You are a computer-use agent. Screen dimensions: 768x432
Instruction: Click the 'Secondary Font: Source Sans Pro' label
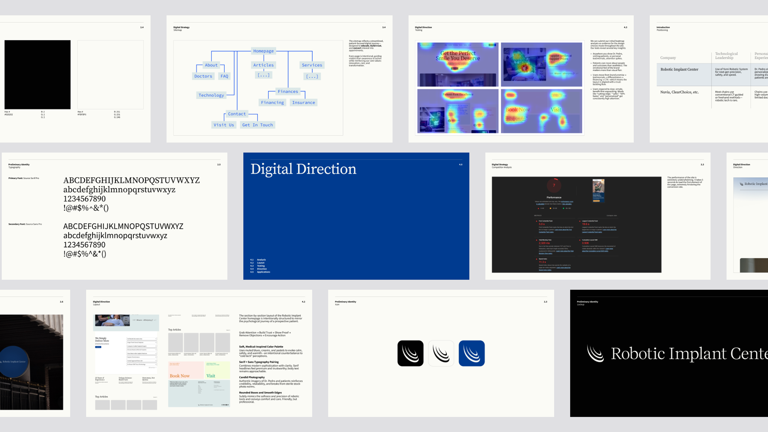(x=25, y=224)
